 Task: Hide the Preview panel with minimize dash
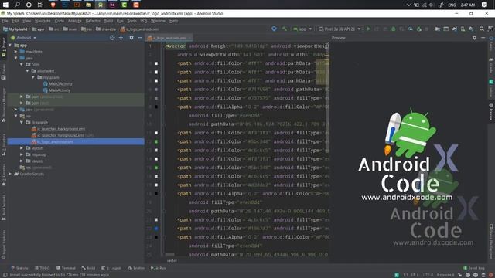pos(483,38)
